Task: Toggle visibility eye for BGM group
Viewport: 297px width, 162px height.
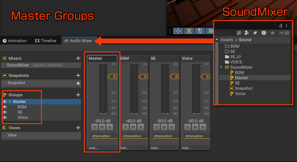Action: tap(5, 107)
